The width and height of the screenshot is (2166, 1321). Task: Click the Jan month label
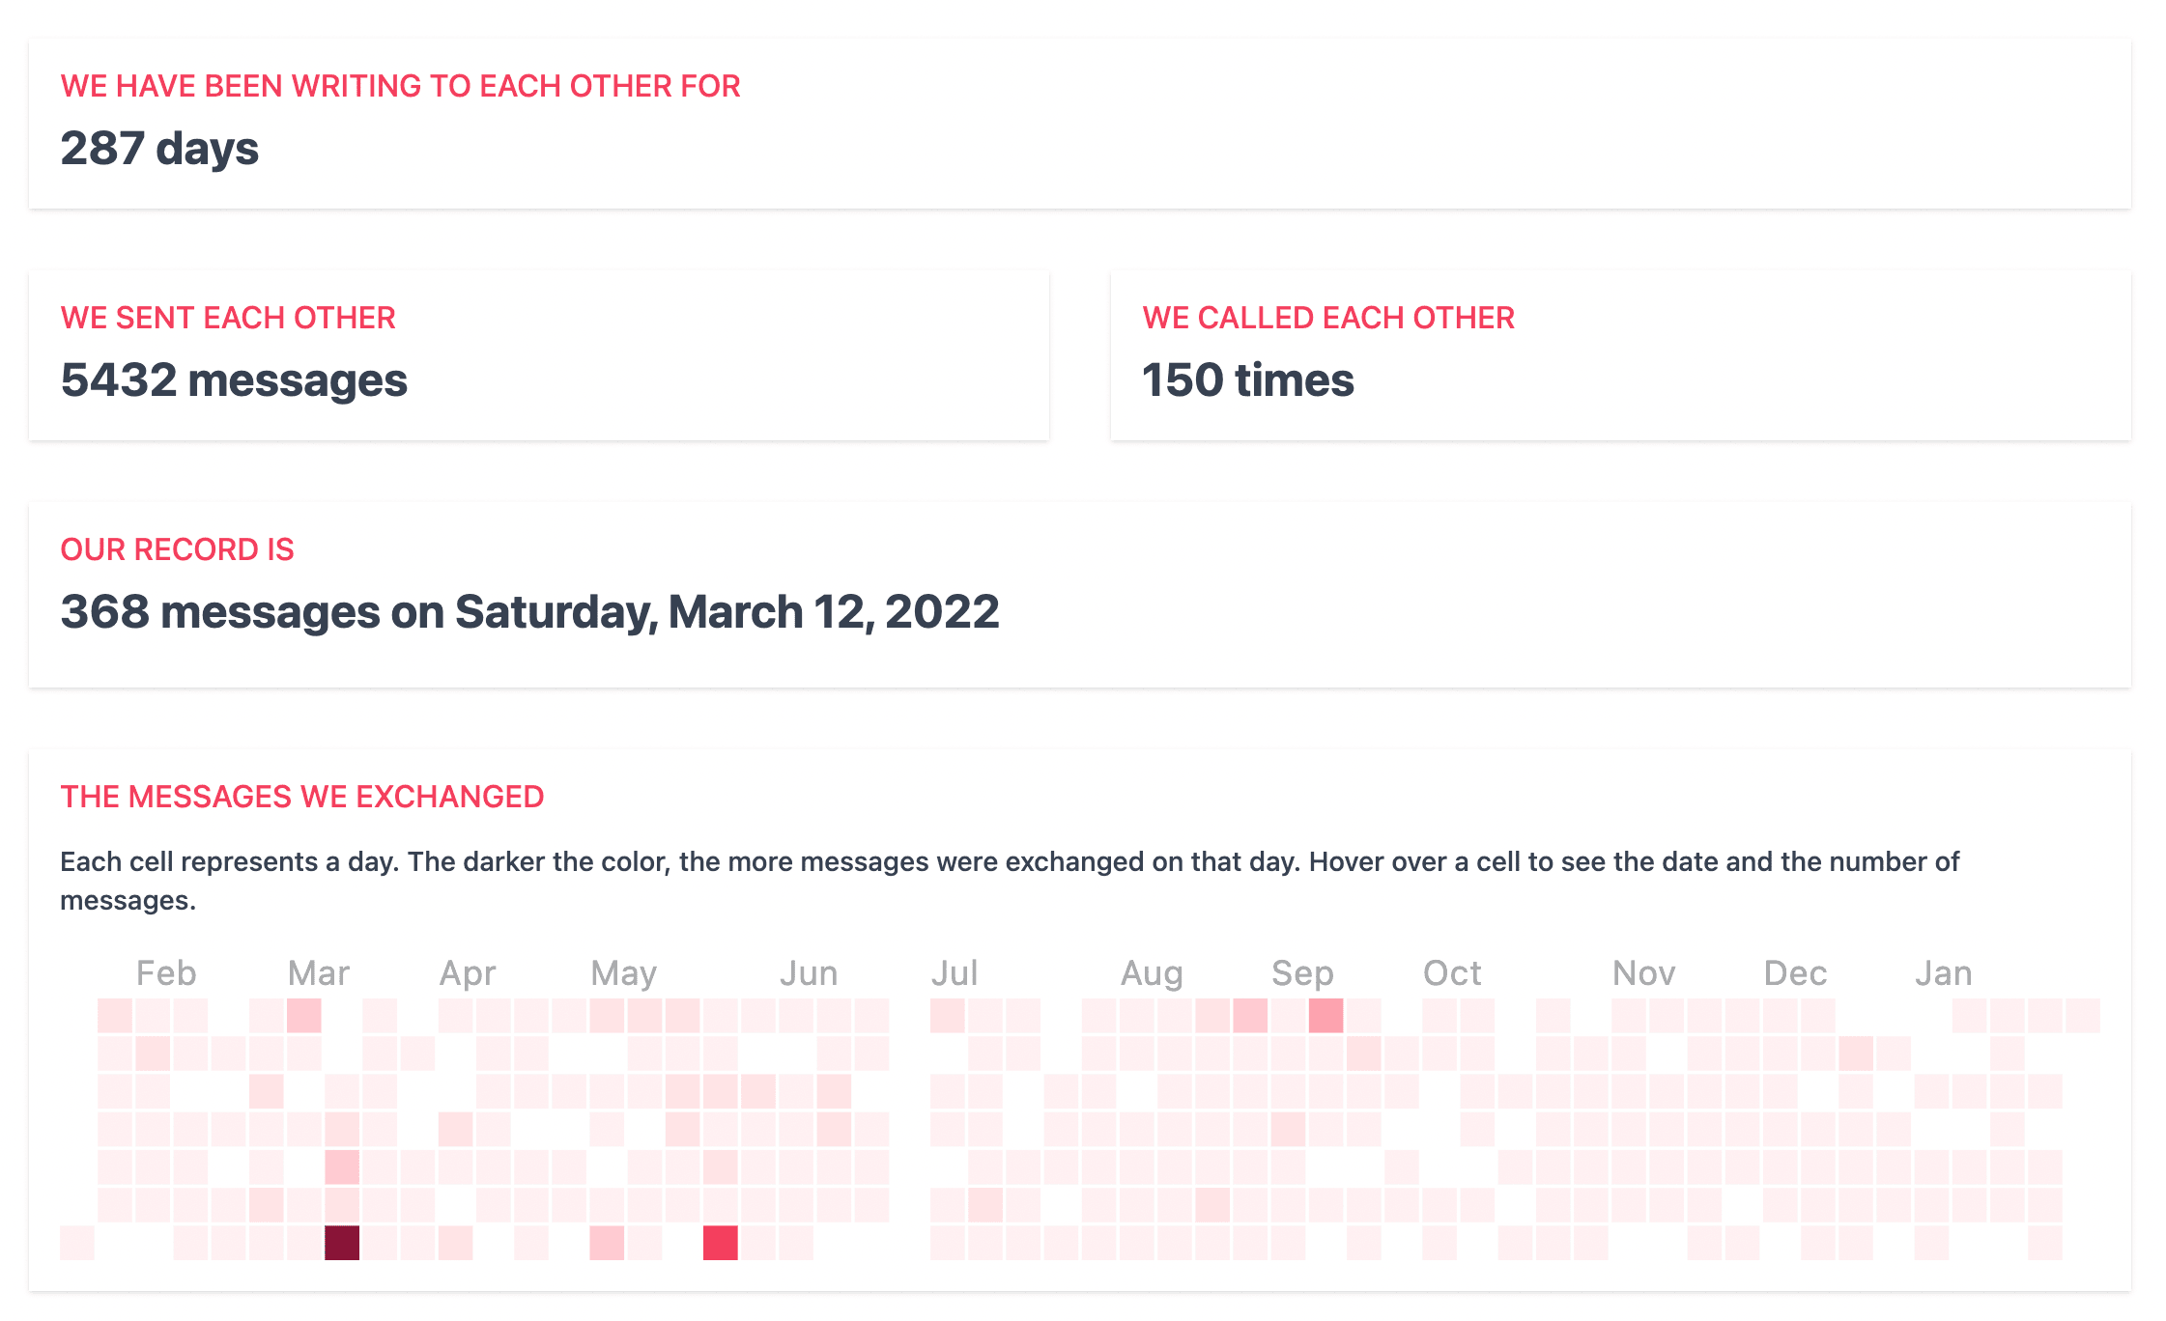[x=1944, y=973]
